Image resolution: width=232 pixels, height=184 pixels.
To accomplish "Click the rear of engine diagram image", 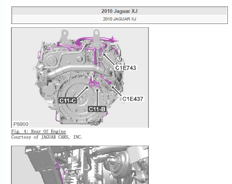I will coord(80,78).
